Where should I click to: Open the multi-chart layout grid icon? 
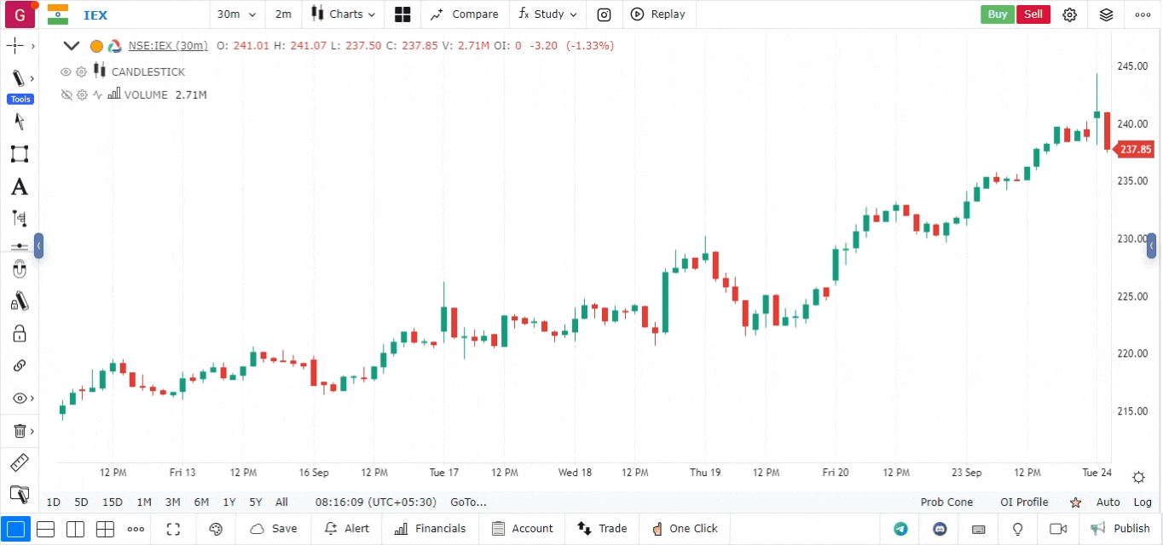pyautogui.click(x=402, y=14)
